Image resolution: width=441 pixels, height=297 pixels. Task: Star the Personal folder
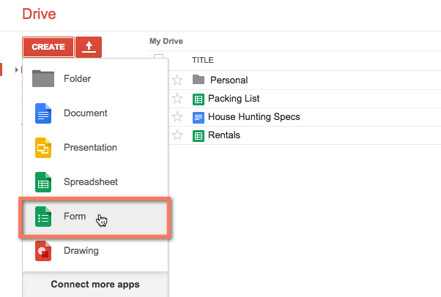[x=177, y=80]
